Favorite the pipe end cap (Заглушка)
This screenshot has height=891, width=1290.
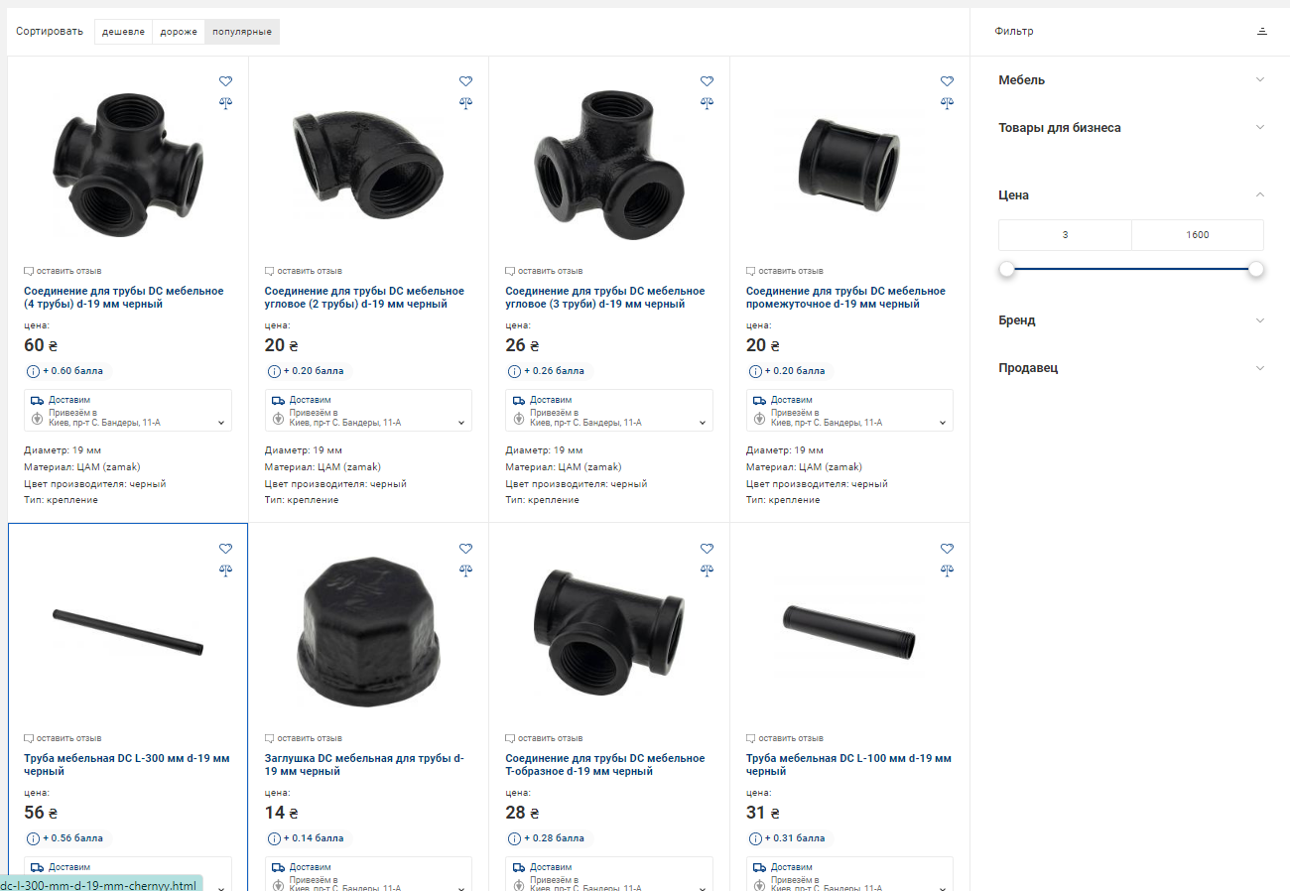pos(466,549)
